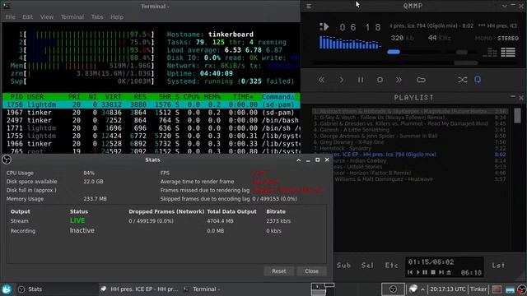Screen dimensions: 527x296
Task: Select playlist track 5 George Andreas & John Spider
Action: pos(409,136)
